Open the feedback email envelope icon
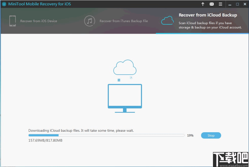 212,4
